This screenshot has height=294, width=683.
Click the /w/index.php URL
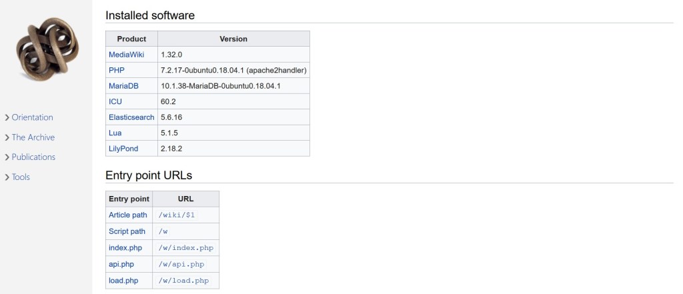pyautogui.click(x=185, y=248)
